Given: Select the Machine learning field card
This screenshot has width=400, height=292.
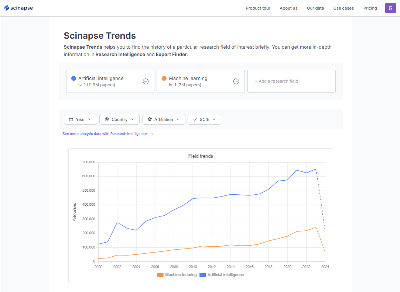Looking at the screenshot, I should [201, 81].
